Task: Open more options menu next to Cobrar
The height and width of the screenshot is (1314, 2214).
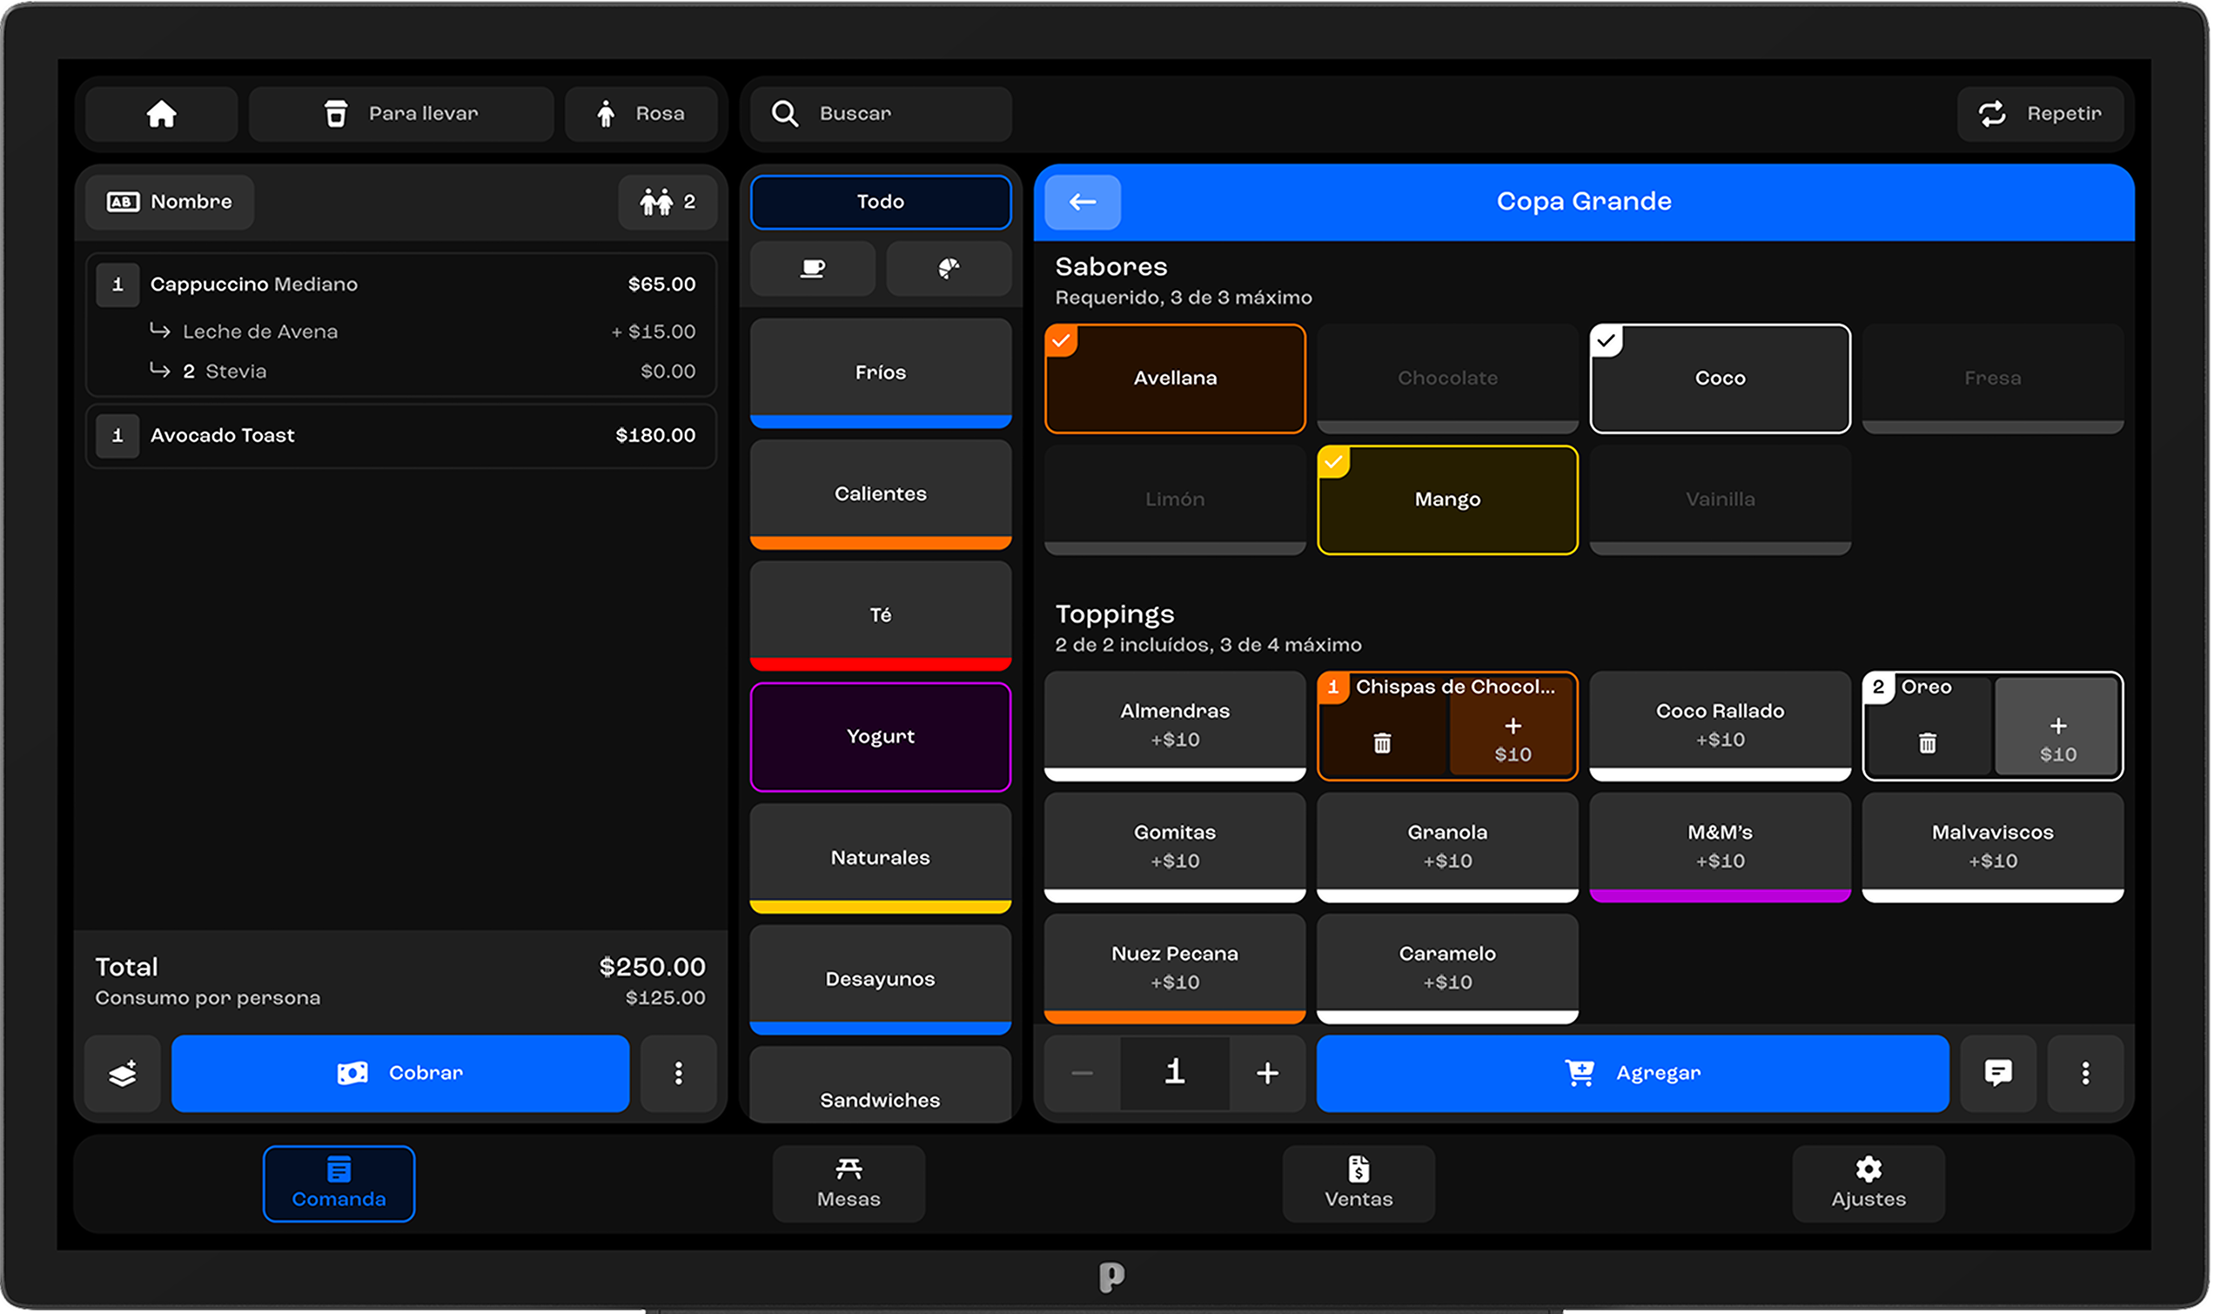Action: [678, 1073]
